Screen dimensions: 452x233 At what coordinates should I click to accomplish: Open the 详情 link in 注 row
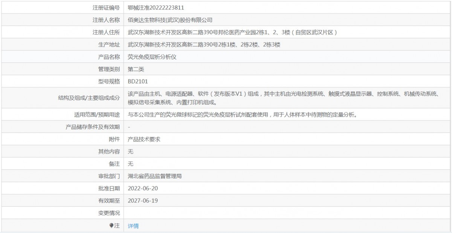(x=133, y=226)
